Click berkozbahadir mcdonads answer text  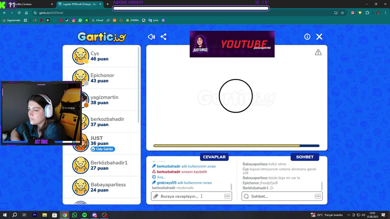173,188
